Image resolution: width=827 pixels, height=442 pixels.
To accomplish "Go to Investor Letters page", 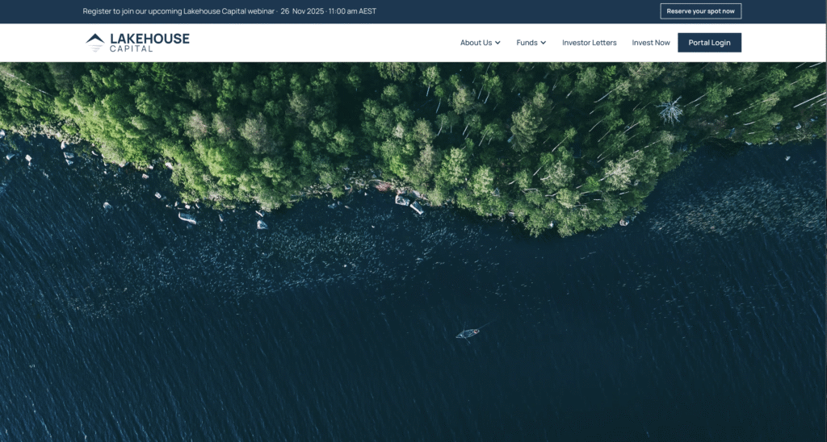I will point(589,43).
